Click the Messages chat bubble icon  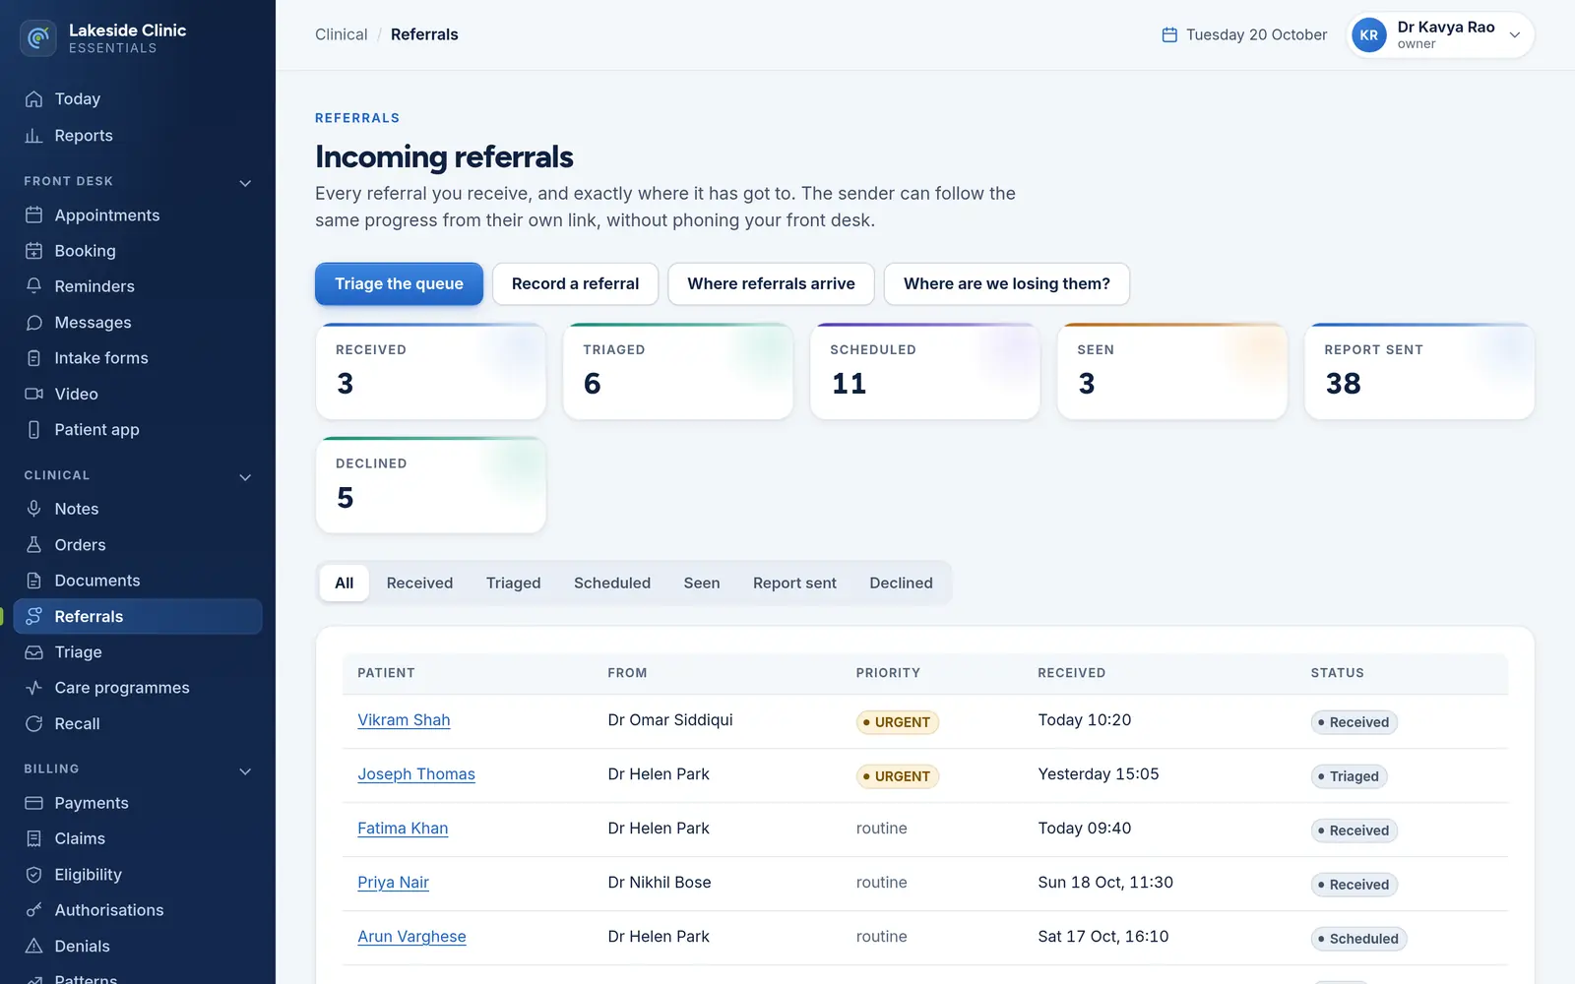tap(33, 323)
